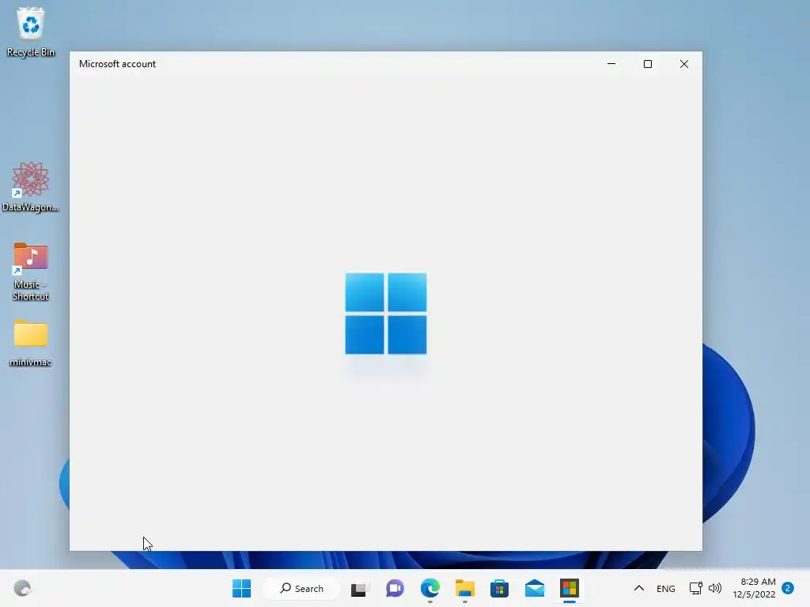Open Microsoft Edge from the taskbar
This screenshot has width=810, height=607.
pos(430,588)
